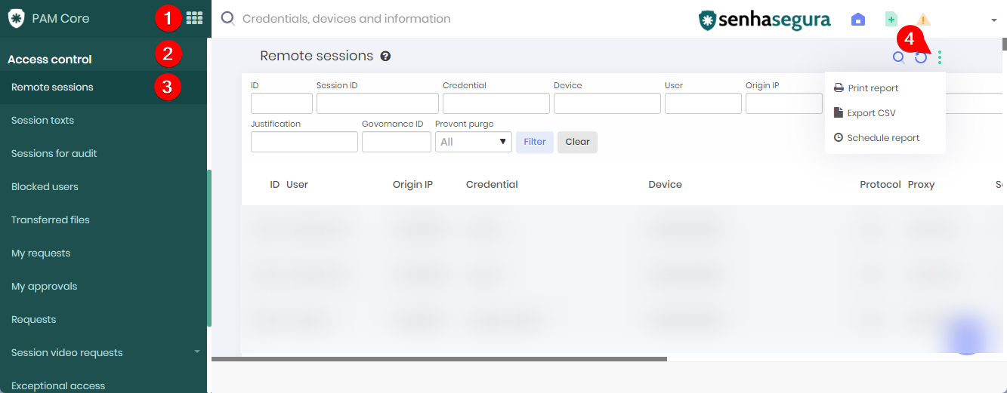The width and height of the screenshot is (1007, 393).
Task: Open the three-dot report actions menu
Action: pyautogui.click(x=940, y=57)
